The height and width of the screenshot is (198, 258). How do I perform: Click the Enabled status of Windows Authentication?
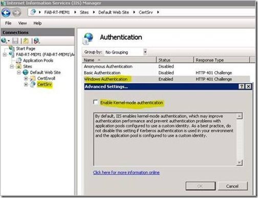coord(166,79)
